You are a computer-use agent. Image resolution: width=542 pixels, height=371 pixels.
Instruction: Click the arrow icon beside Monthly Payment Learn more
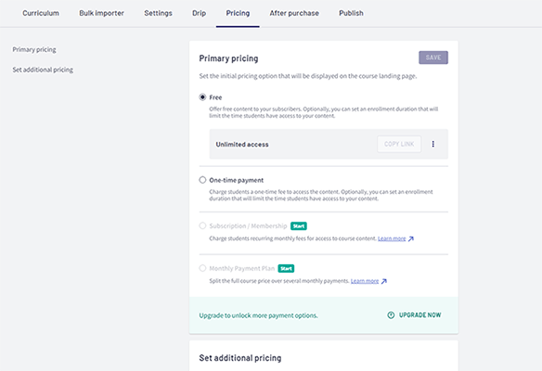tap(383, 281)
